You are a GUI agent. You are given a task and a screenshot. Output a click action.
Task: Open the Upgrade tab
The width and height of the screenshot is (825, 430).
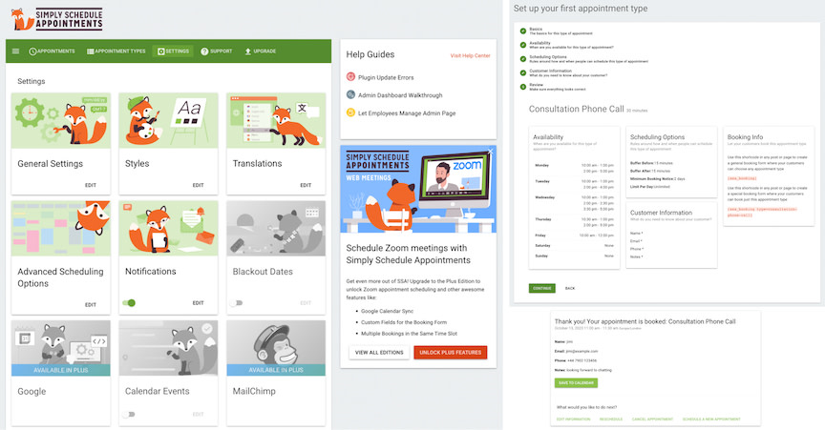[x=261, y=51]
